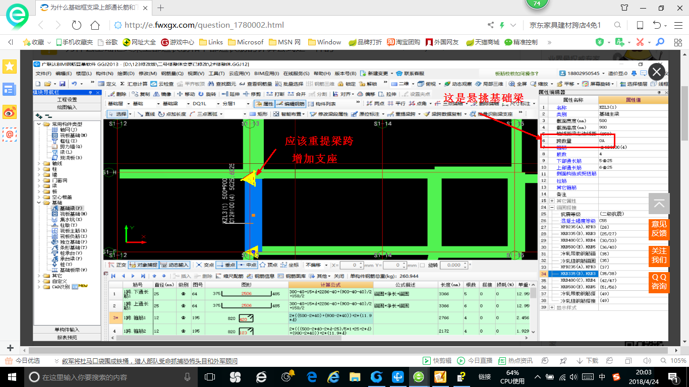
Task: Click the browser back arrow
Action: (x=41, y=25)
